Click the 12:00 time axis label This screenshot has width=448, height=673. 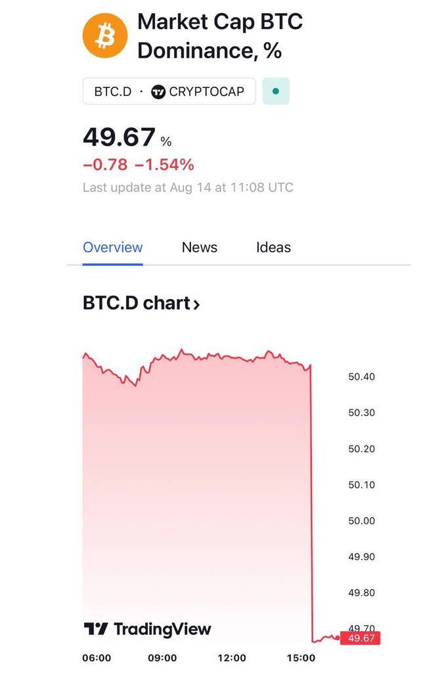coord(231,658)
